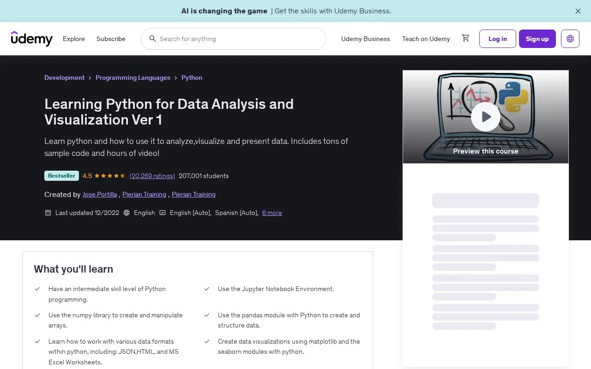Open instructor Jose Portilla's profile
Image resolution: width=591 pixels, height=369 pixels.
[100, 194]
